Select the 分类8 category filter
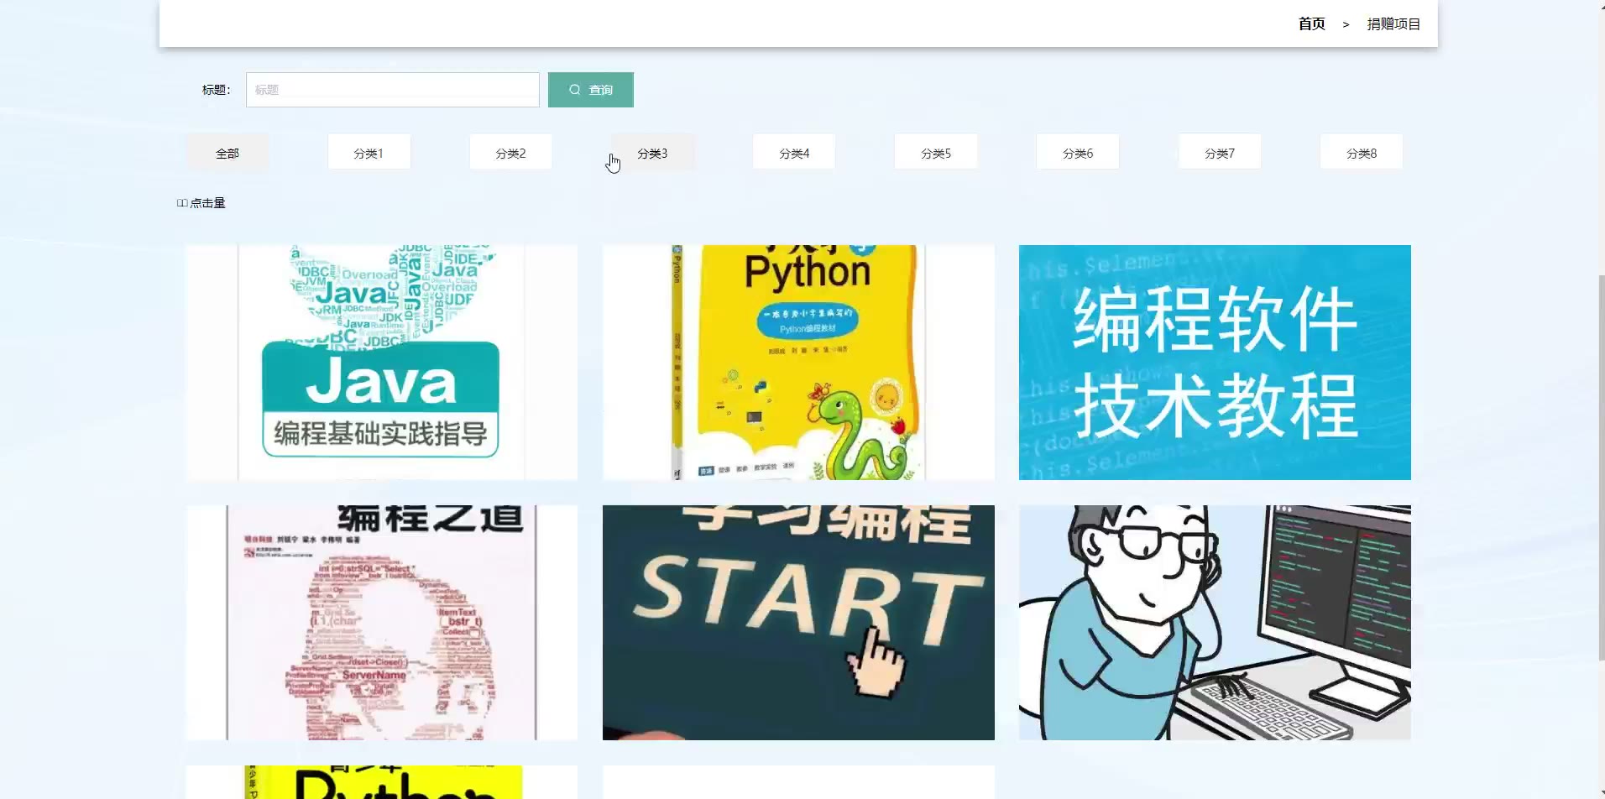 coord(1362,153)
